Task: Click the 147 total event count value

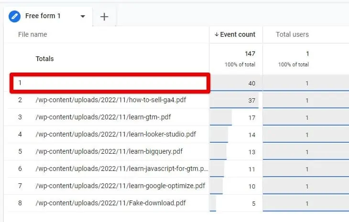Action: click(x=250, y=53)
